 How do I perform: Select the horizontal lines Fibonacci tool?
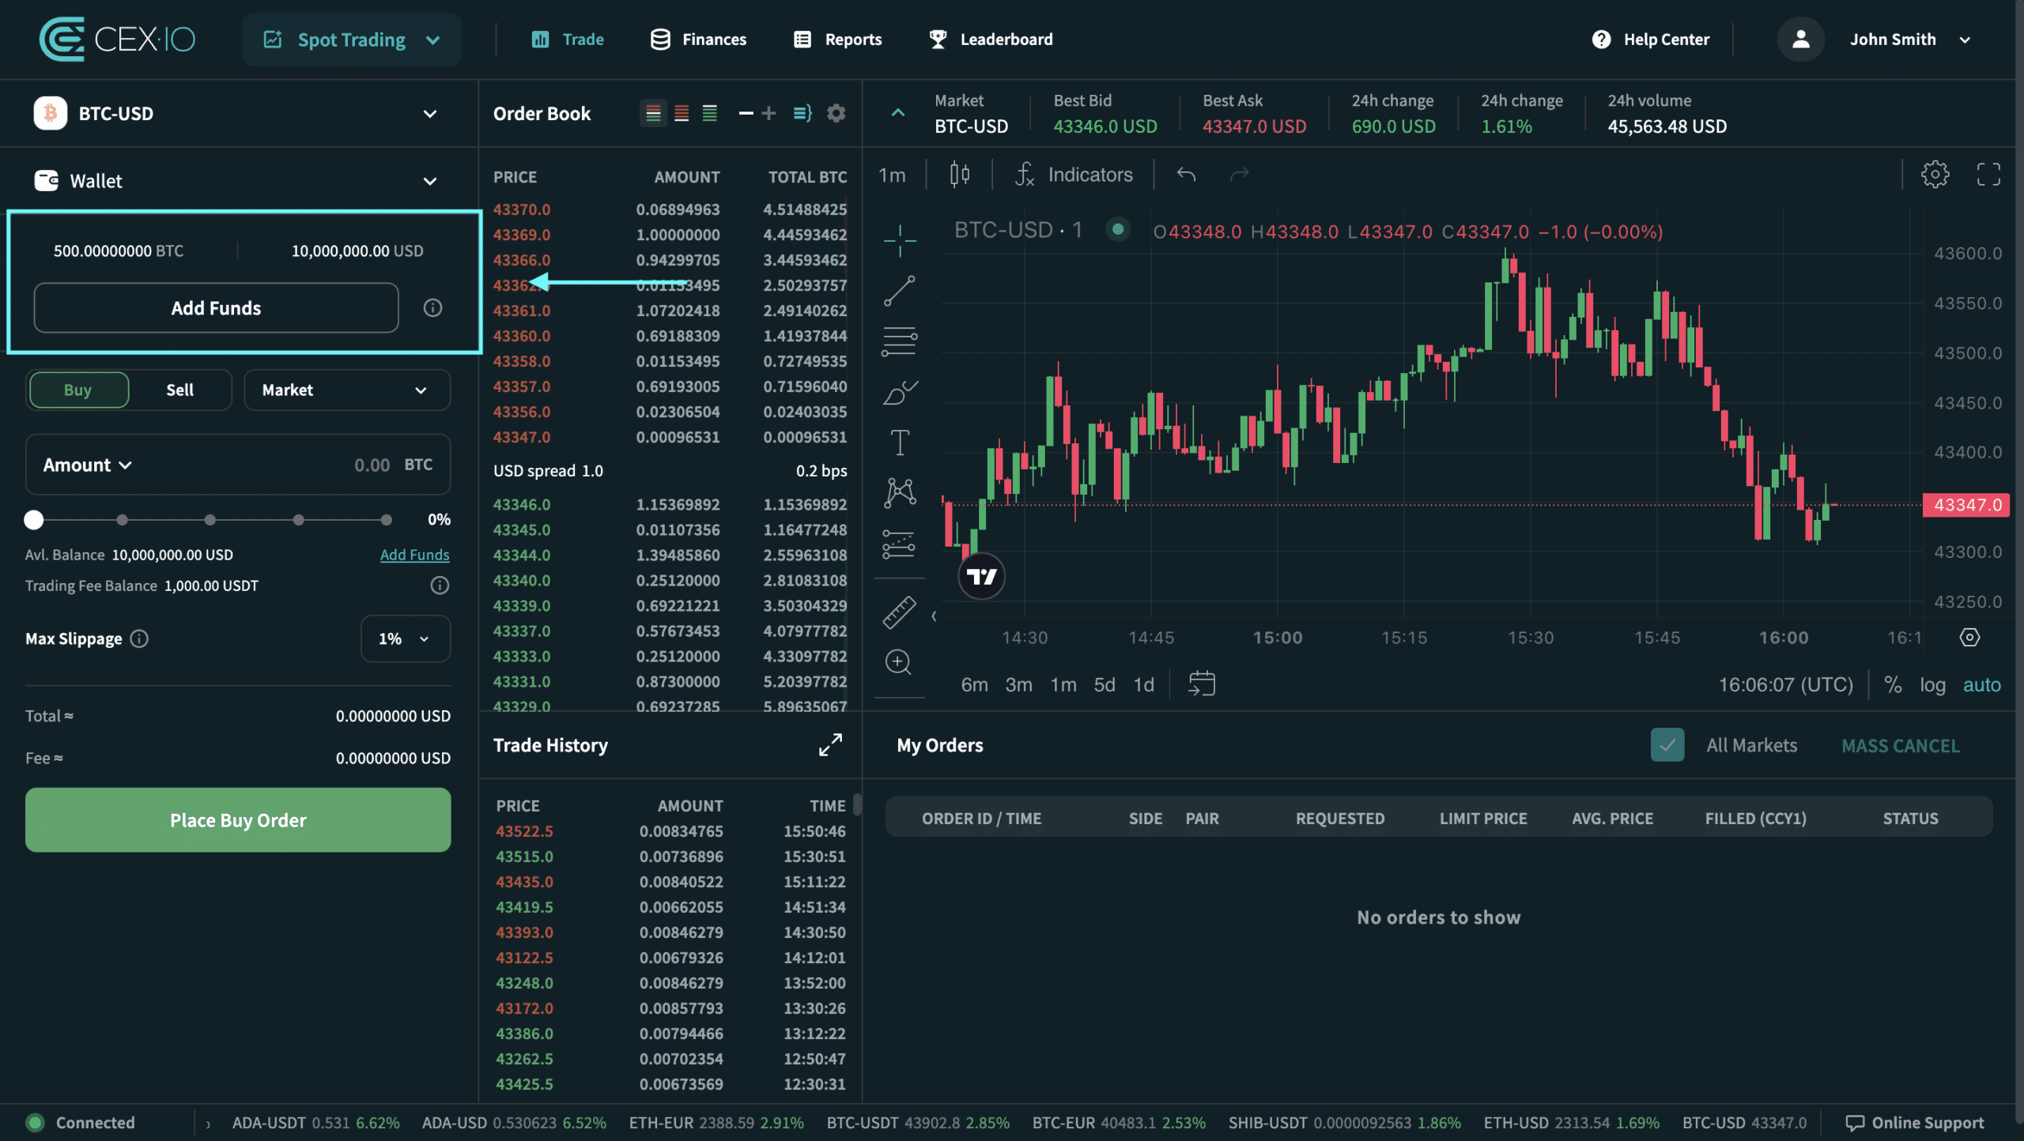click(899, 341)
